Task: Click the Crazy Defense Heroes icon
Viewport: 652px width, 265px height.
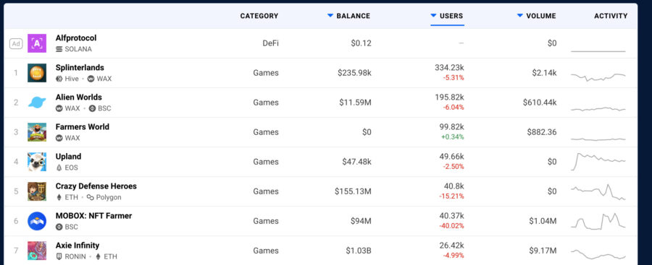Action: tap(37, 191)
